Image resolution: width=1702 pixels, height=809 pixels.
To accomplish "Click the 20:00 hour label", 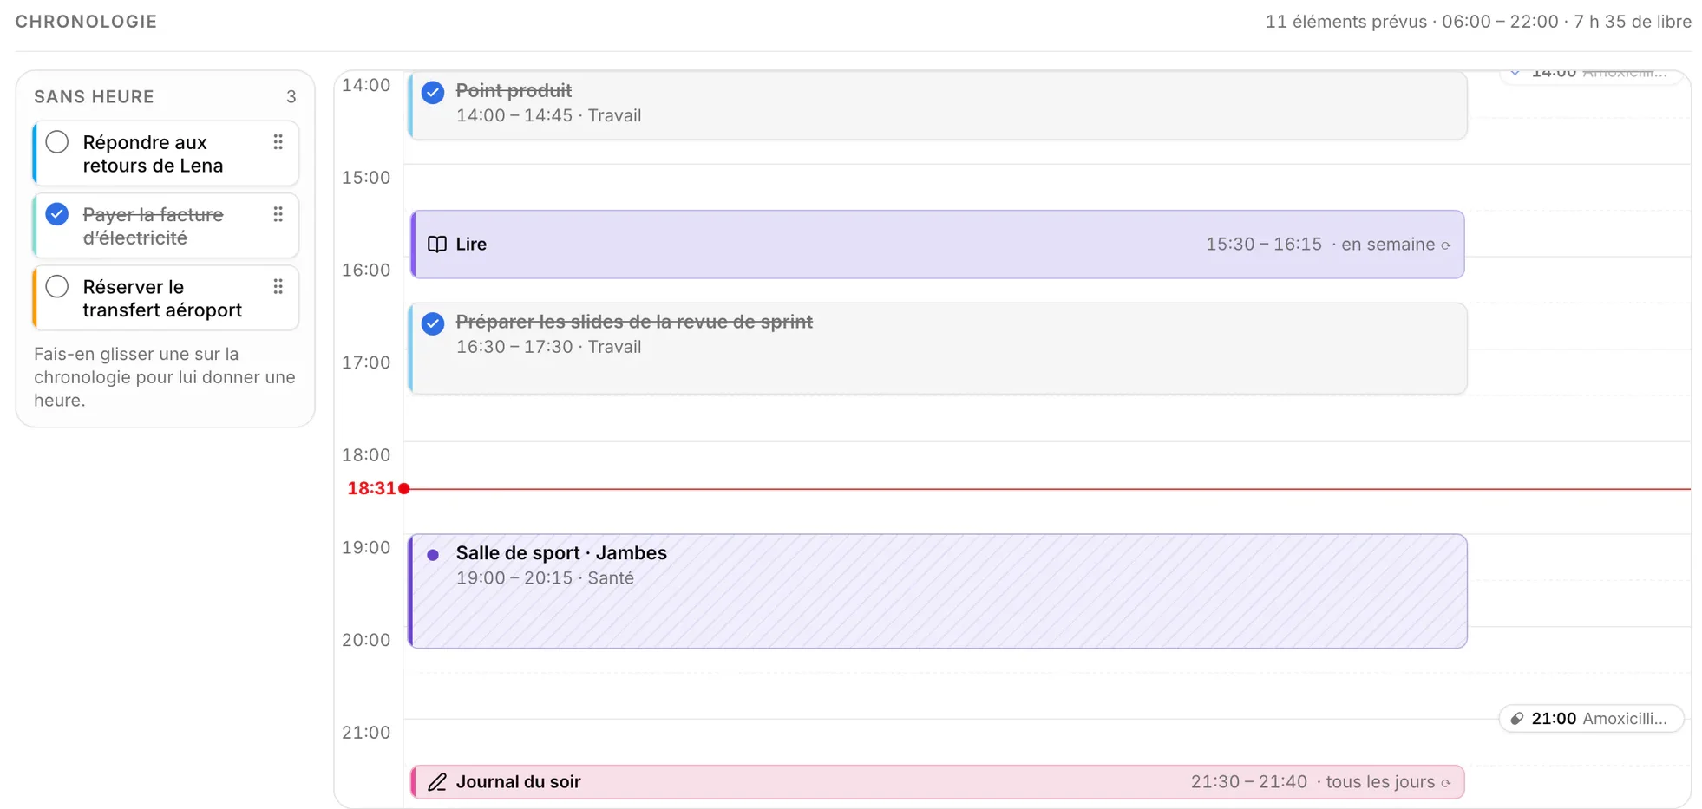I will [x=366, y=640].
